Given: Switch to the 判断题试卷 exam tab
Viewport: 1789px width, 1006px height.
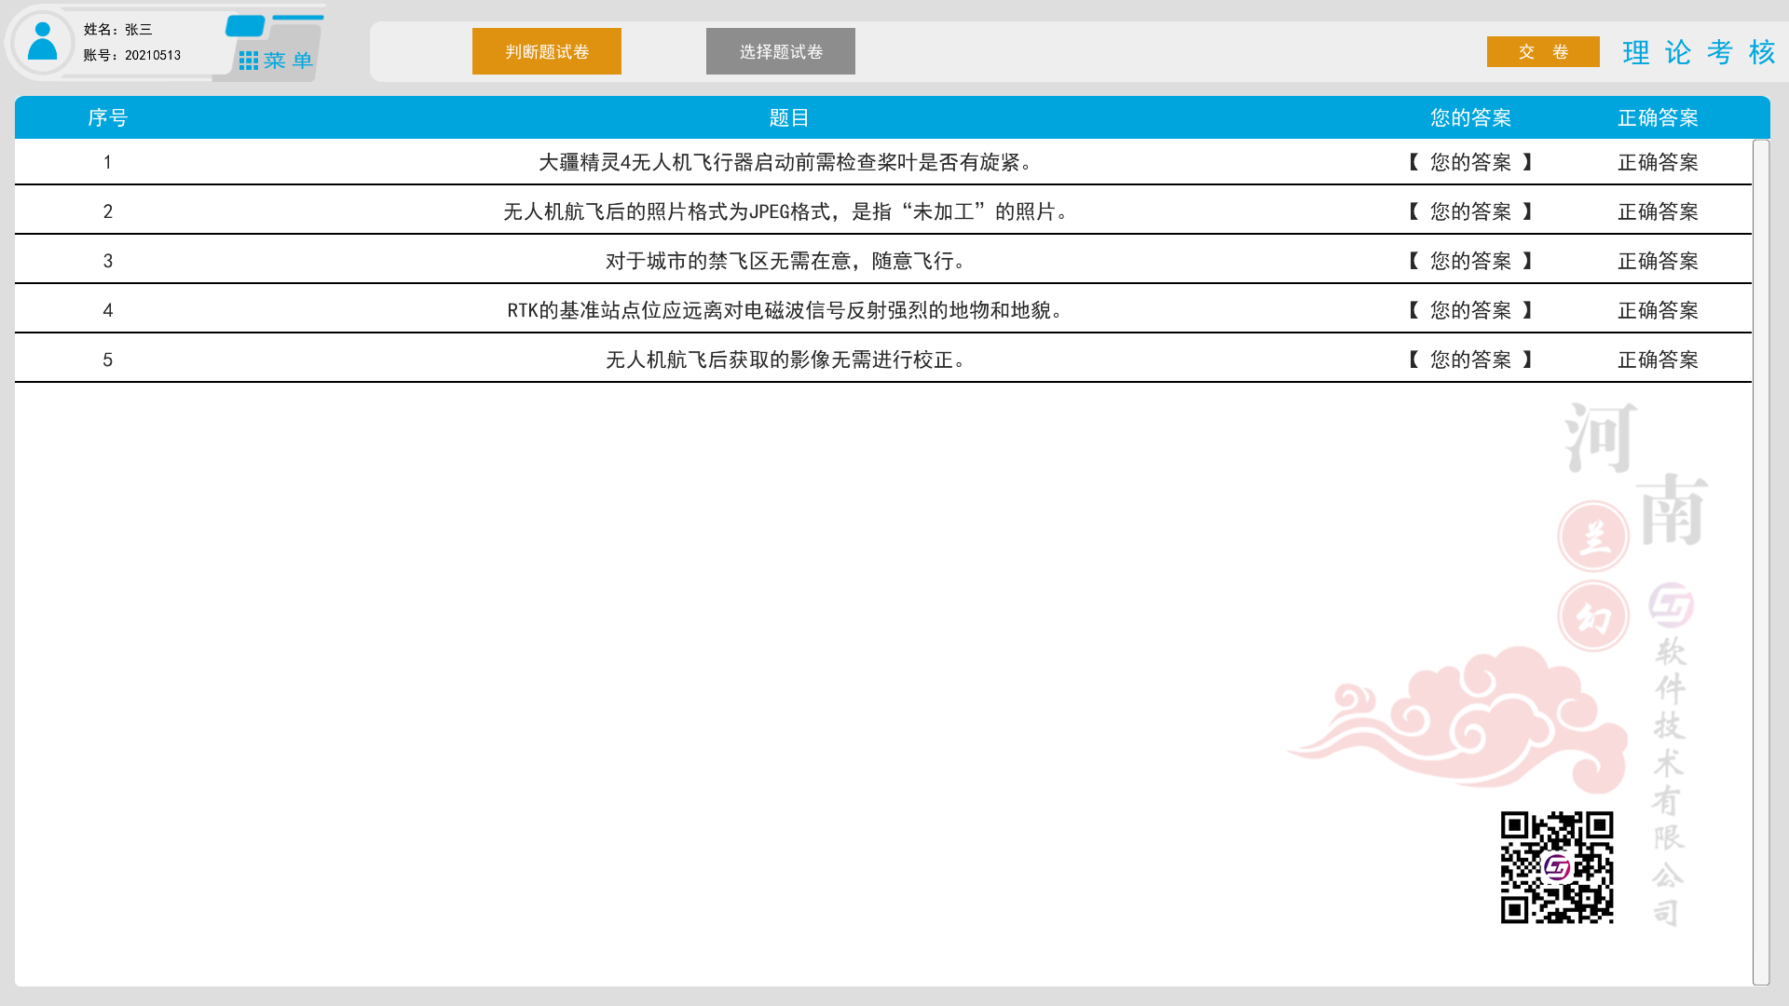Looking at the screenshot, I should pyautogui.click(x=546, y=51).
